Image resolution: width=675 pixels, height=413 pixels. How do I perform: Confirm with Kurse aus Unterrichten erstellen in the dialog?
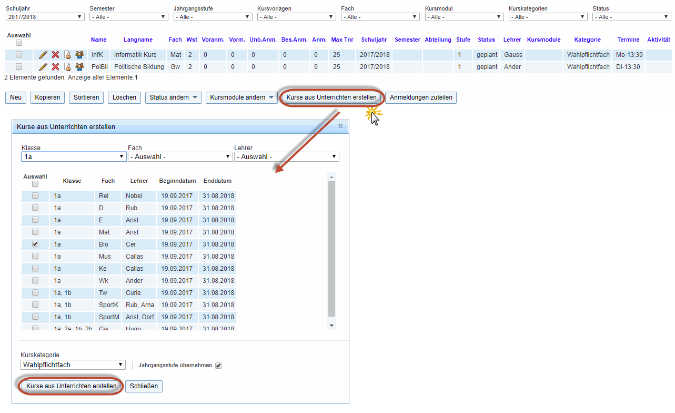[x=72, y=386]
